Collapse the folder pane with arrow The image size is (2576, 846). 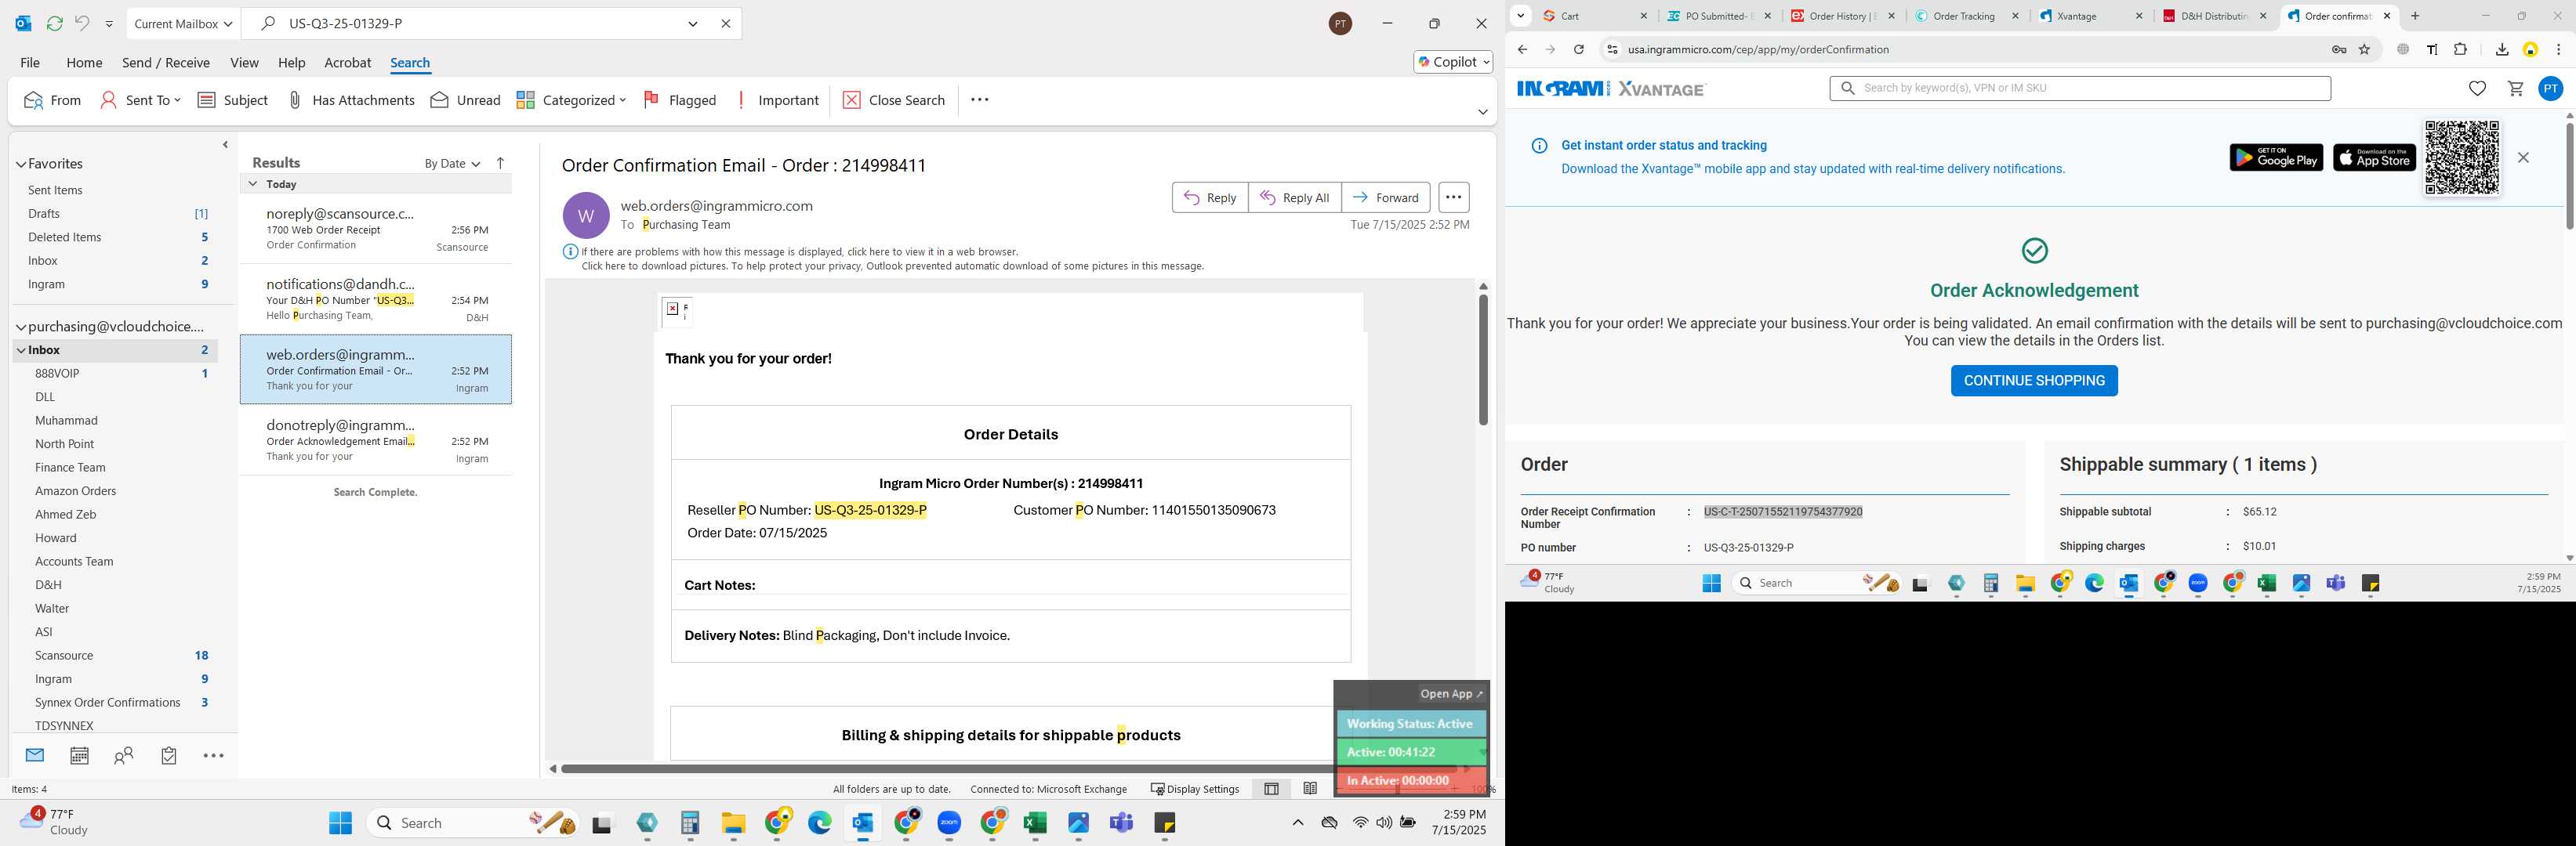click(x=225, y=145)
